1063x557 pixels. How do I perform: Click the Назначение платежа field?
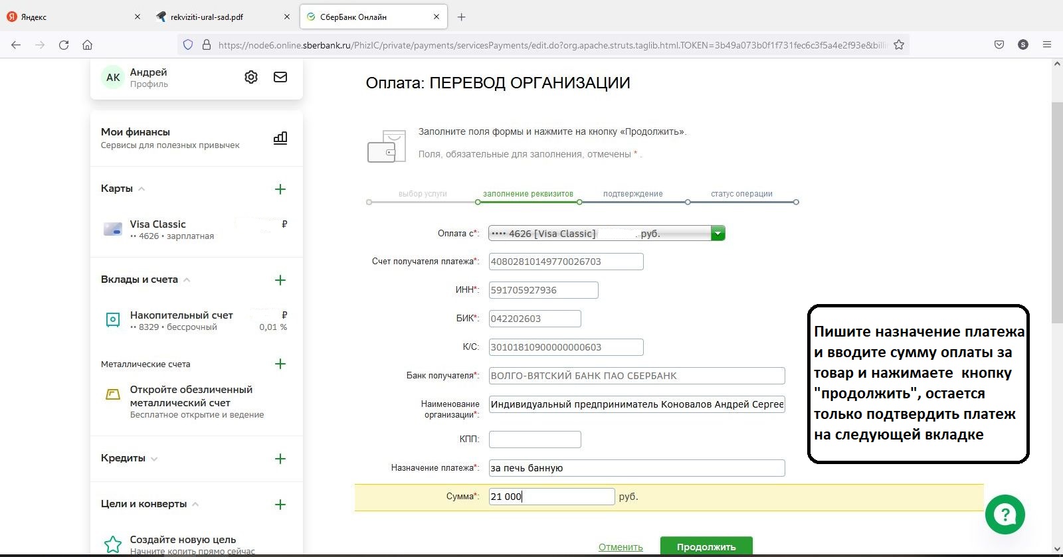click(x=637, y=468)
